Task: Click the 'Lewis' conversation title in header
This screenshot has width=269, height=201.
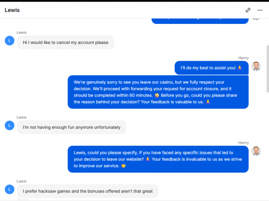Action: click(12, 10)
